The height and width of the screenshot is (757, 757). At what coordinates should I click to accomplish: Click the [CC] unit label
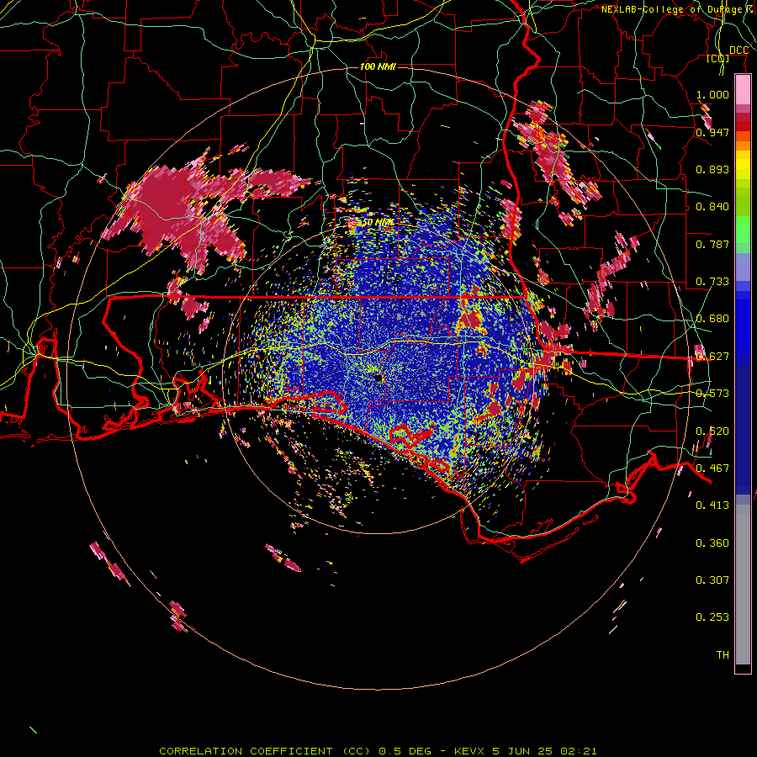(x=718, y=58)
